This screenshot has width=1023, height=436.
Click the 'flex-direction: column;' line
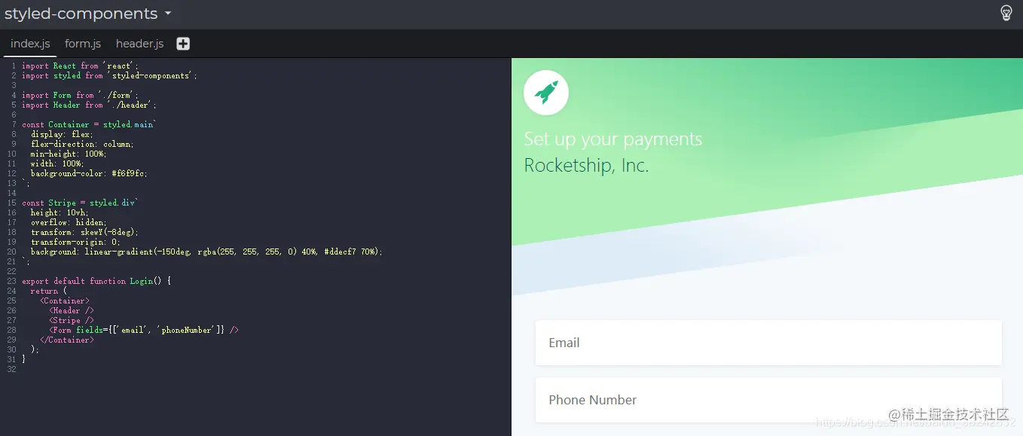(82, 145)
